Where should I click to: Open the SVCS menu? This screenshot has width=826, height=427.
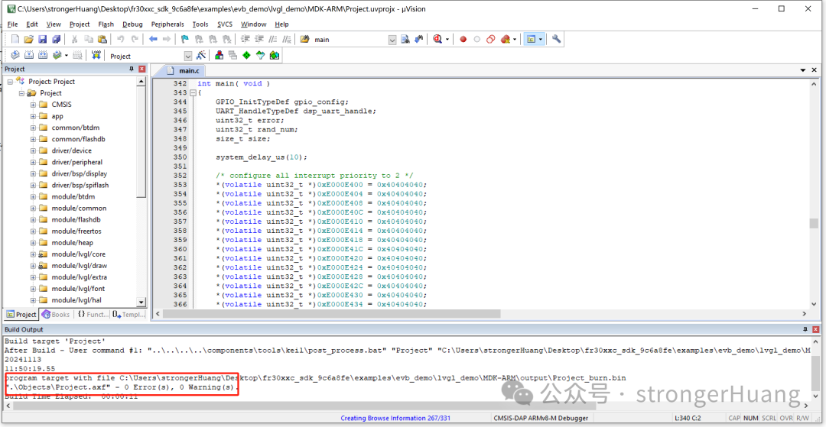click(x=225, y=24)
